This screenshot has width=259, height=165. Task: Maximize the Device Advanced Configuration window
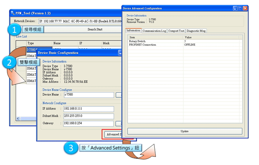click(240, 8)
